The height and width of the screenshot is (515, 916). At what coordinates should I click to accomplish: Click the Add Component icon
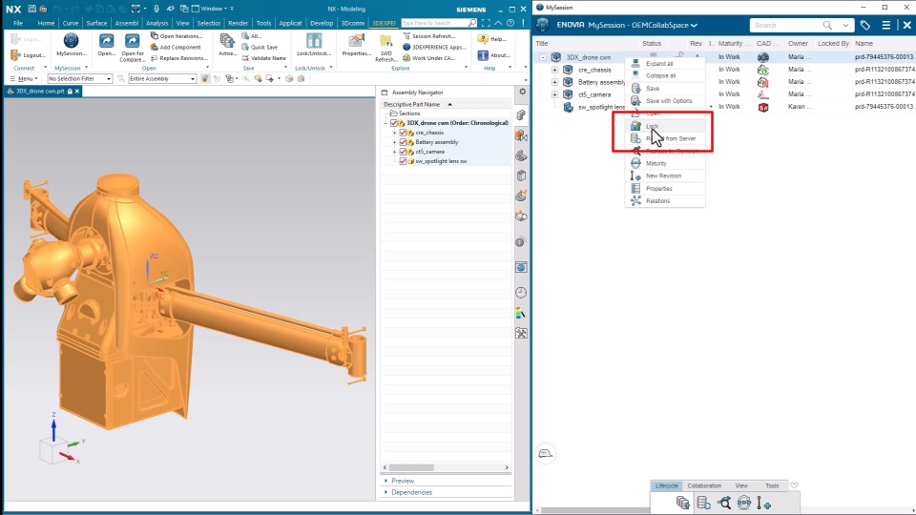[155, 47]
